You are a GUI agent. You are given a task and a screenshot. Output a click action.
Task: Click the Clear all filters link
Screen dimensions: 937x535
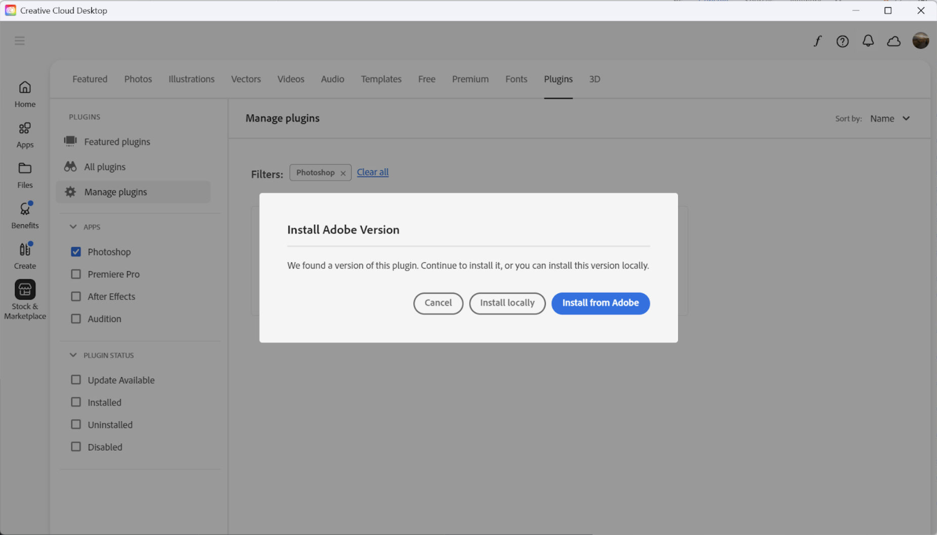[372, 172]
